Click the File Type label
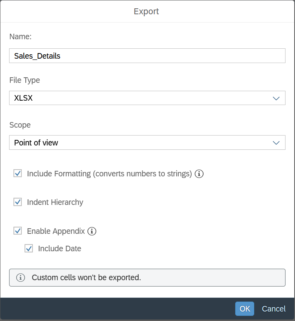This screenshot has height=321, width=295. (x=25, y=80)
